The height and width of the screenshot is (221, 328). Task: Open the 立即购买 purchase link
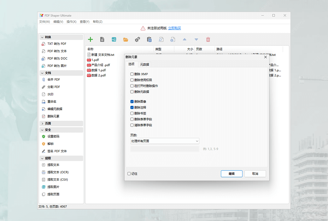[174, 28]
